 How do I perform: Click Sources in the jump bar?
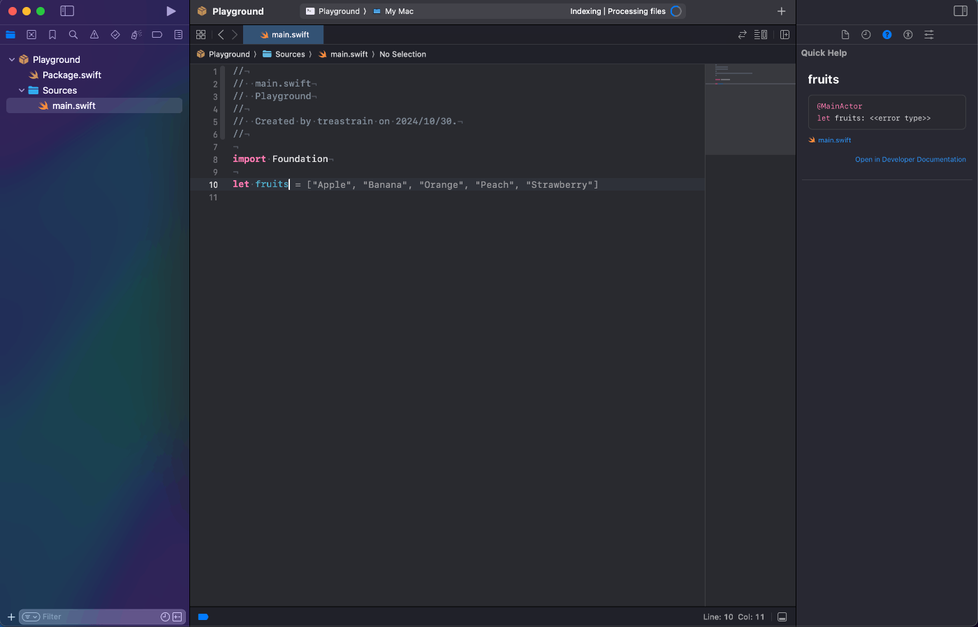click(284, 54)
